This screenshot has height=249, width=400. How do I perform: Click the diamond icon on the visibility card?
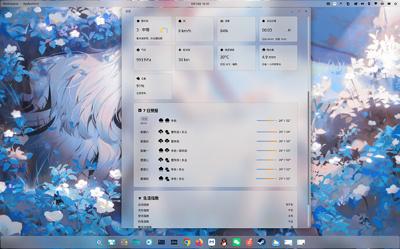point(180,50)
